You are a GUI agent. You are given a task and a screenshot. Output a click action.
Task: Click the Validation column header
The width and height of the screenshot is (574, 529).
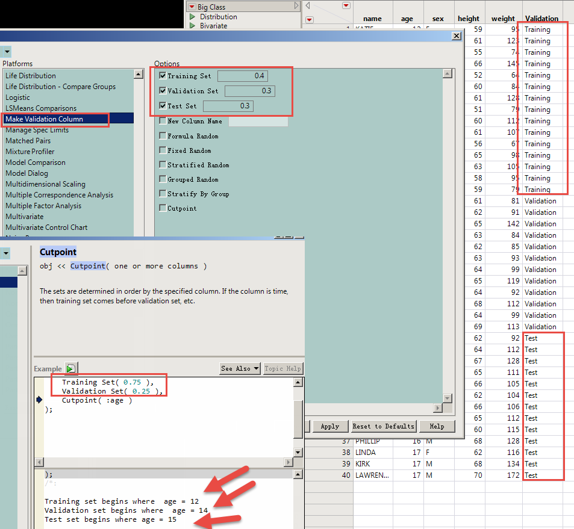coord(542,19)
